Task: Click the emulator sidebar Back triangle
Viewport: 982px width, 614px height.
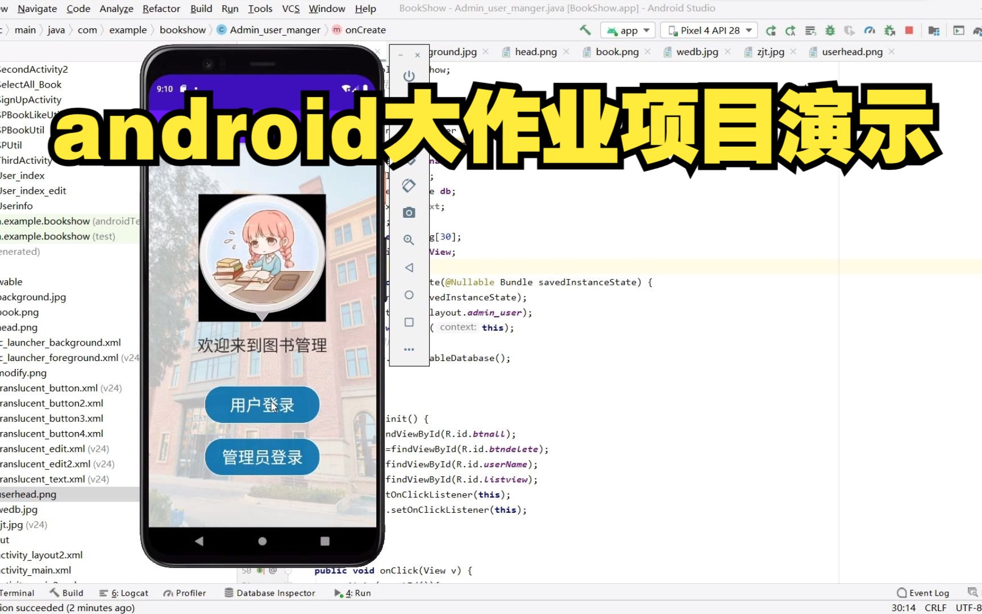Action: (409, 267)
